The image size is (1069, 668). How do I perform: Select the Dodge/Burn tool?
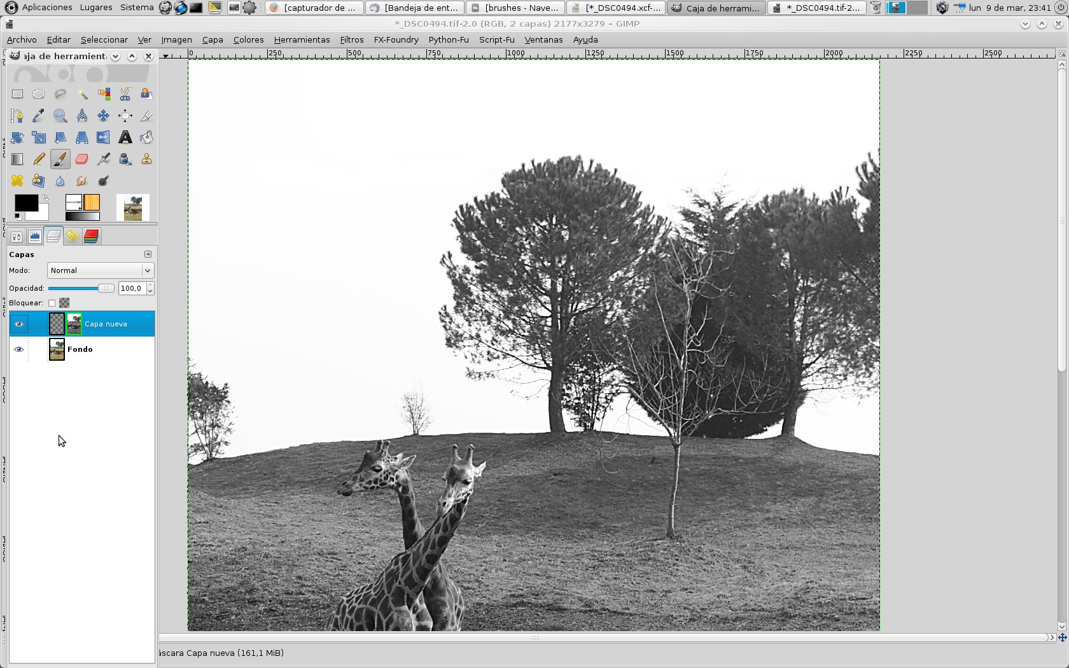coord(104,181)
